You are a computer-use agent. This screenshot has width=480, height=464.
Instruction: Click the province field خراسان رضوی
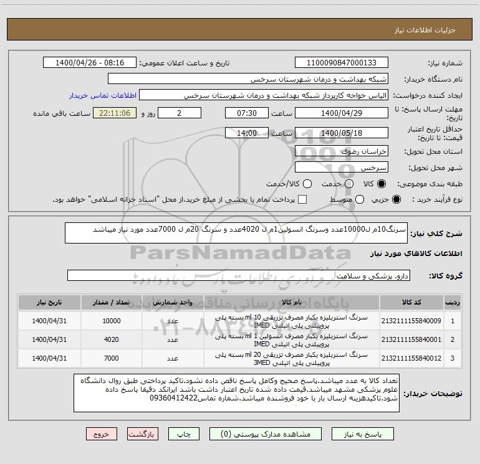(342, 151)
